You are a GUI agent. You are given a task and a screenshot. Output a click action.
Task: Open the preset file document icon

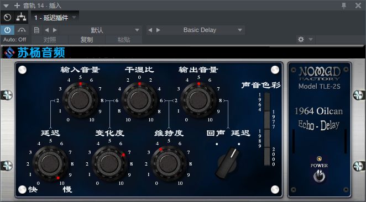(36, 30)
